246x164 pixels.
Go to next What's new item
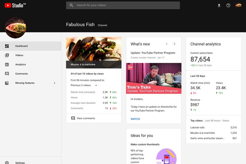click(x=175, y=44)
